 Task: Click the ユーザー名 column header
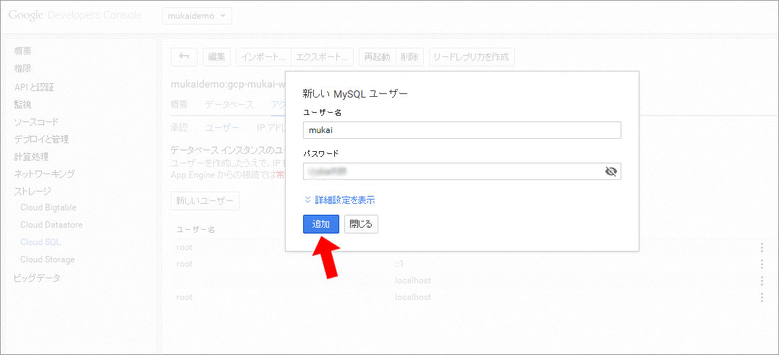[x=196, y=229]
